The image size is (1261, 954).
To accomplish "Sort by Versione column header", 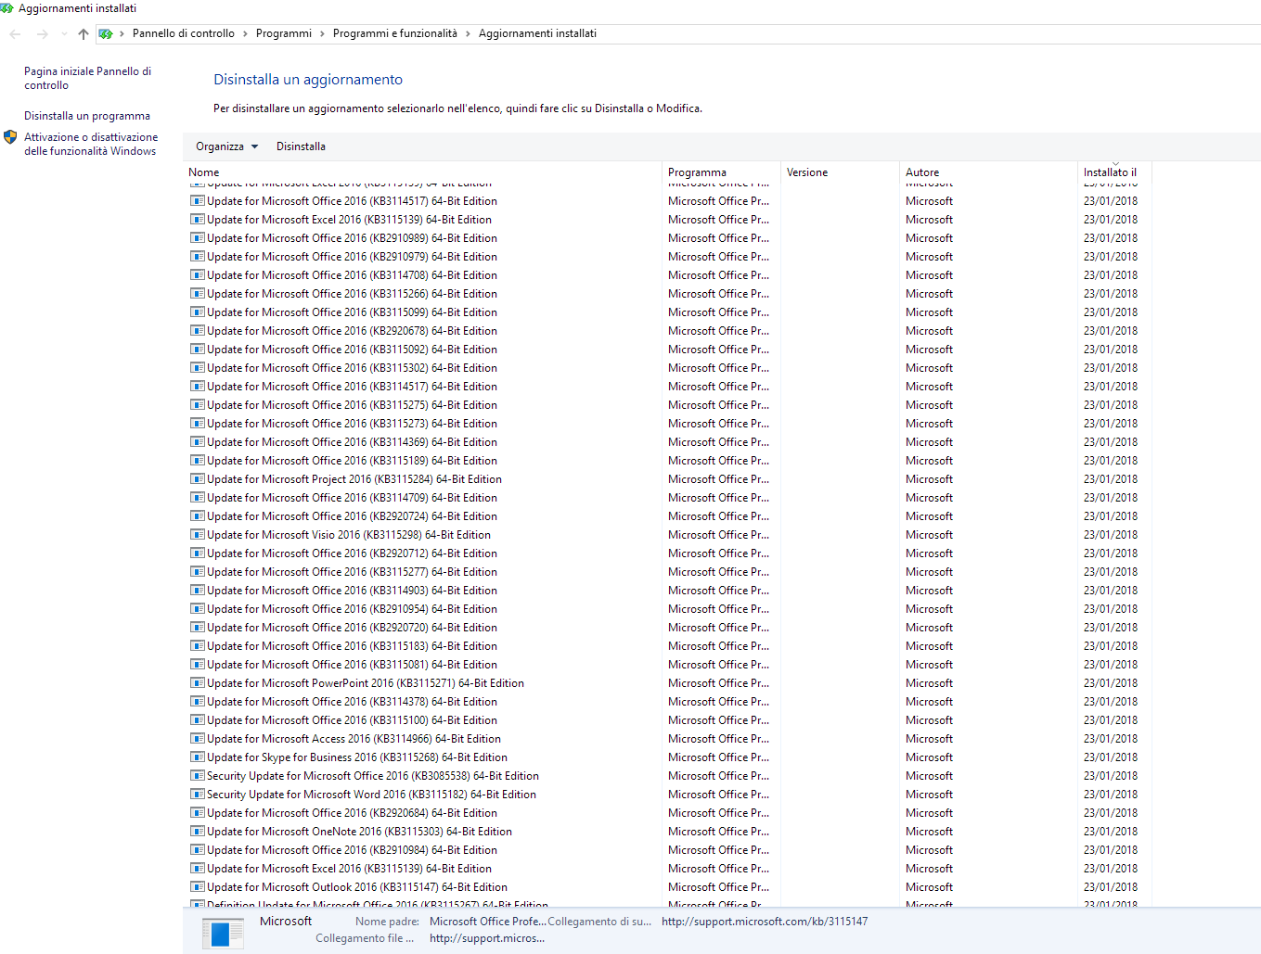I will click(840, 172).
